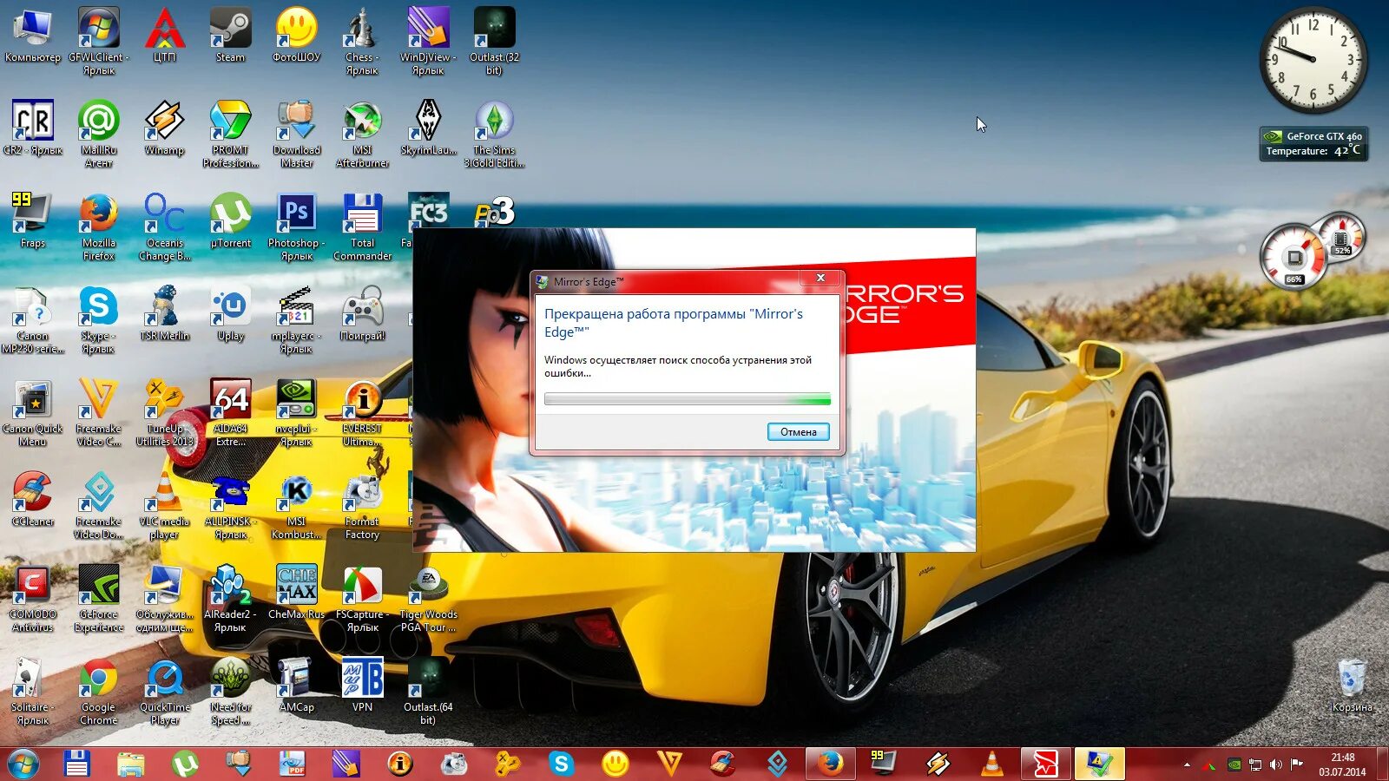Select the Oceanis Change Background icon
This screenshot has width=1389, height=781.
coord(165,226)
